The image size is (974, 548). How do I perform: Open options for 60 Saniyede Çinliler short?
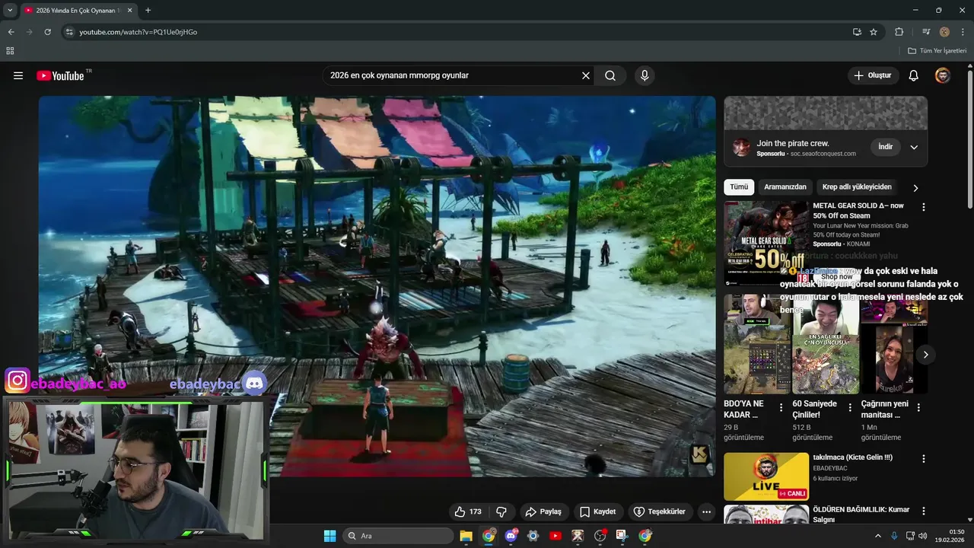coord(850,408)
